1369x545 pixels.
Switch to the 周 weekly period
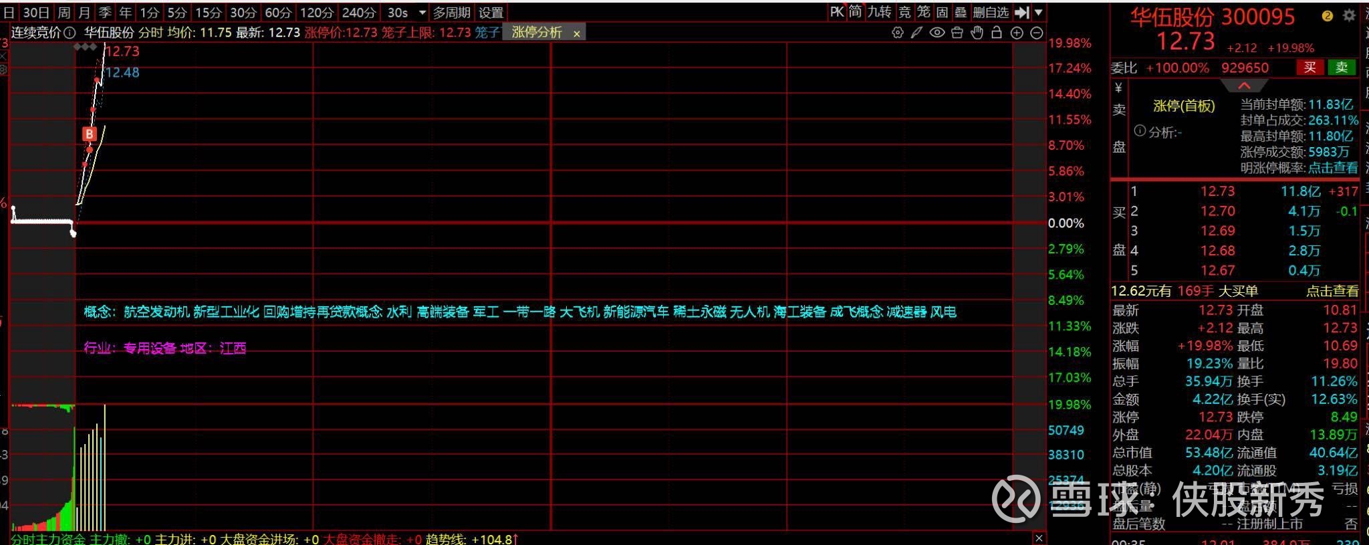click(64, 13)
